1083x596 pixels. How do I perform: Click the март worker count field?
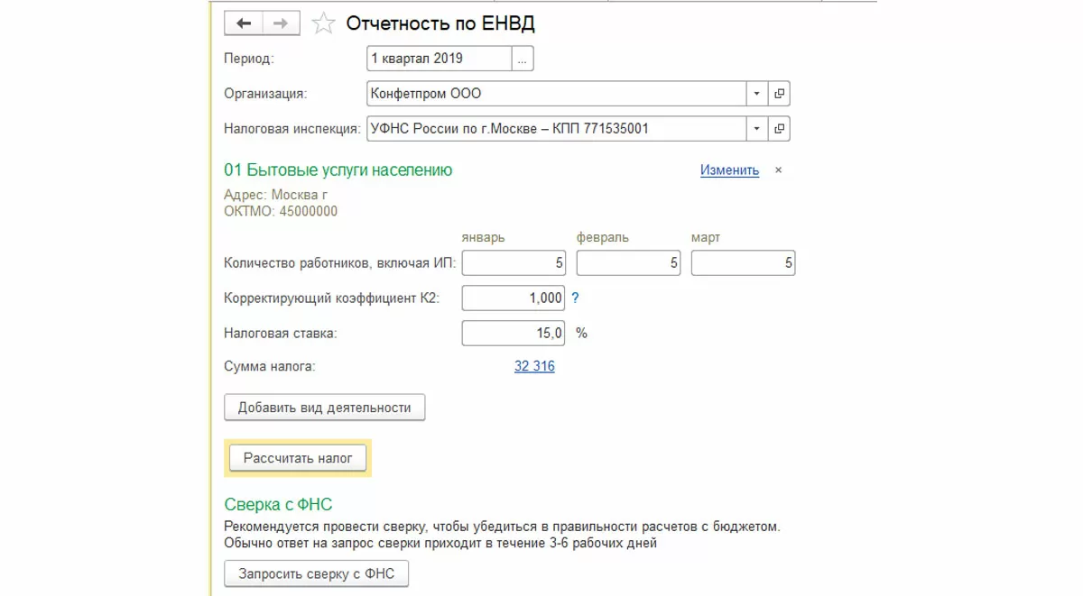(743, 263)
